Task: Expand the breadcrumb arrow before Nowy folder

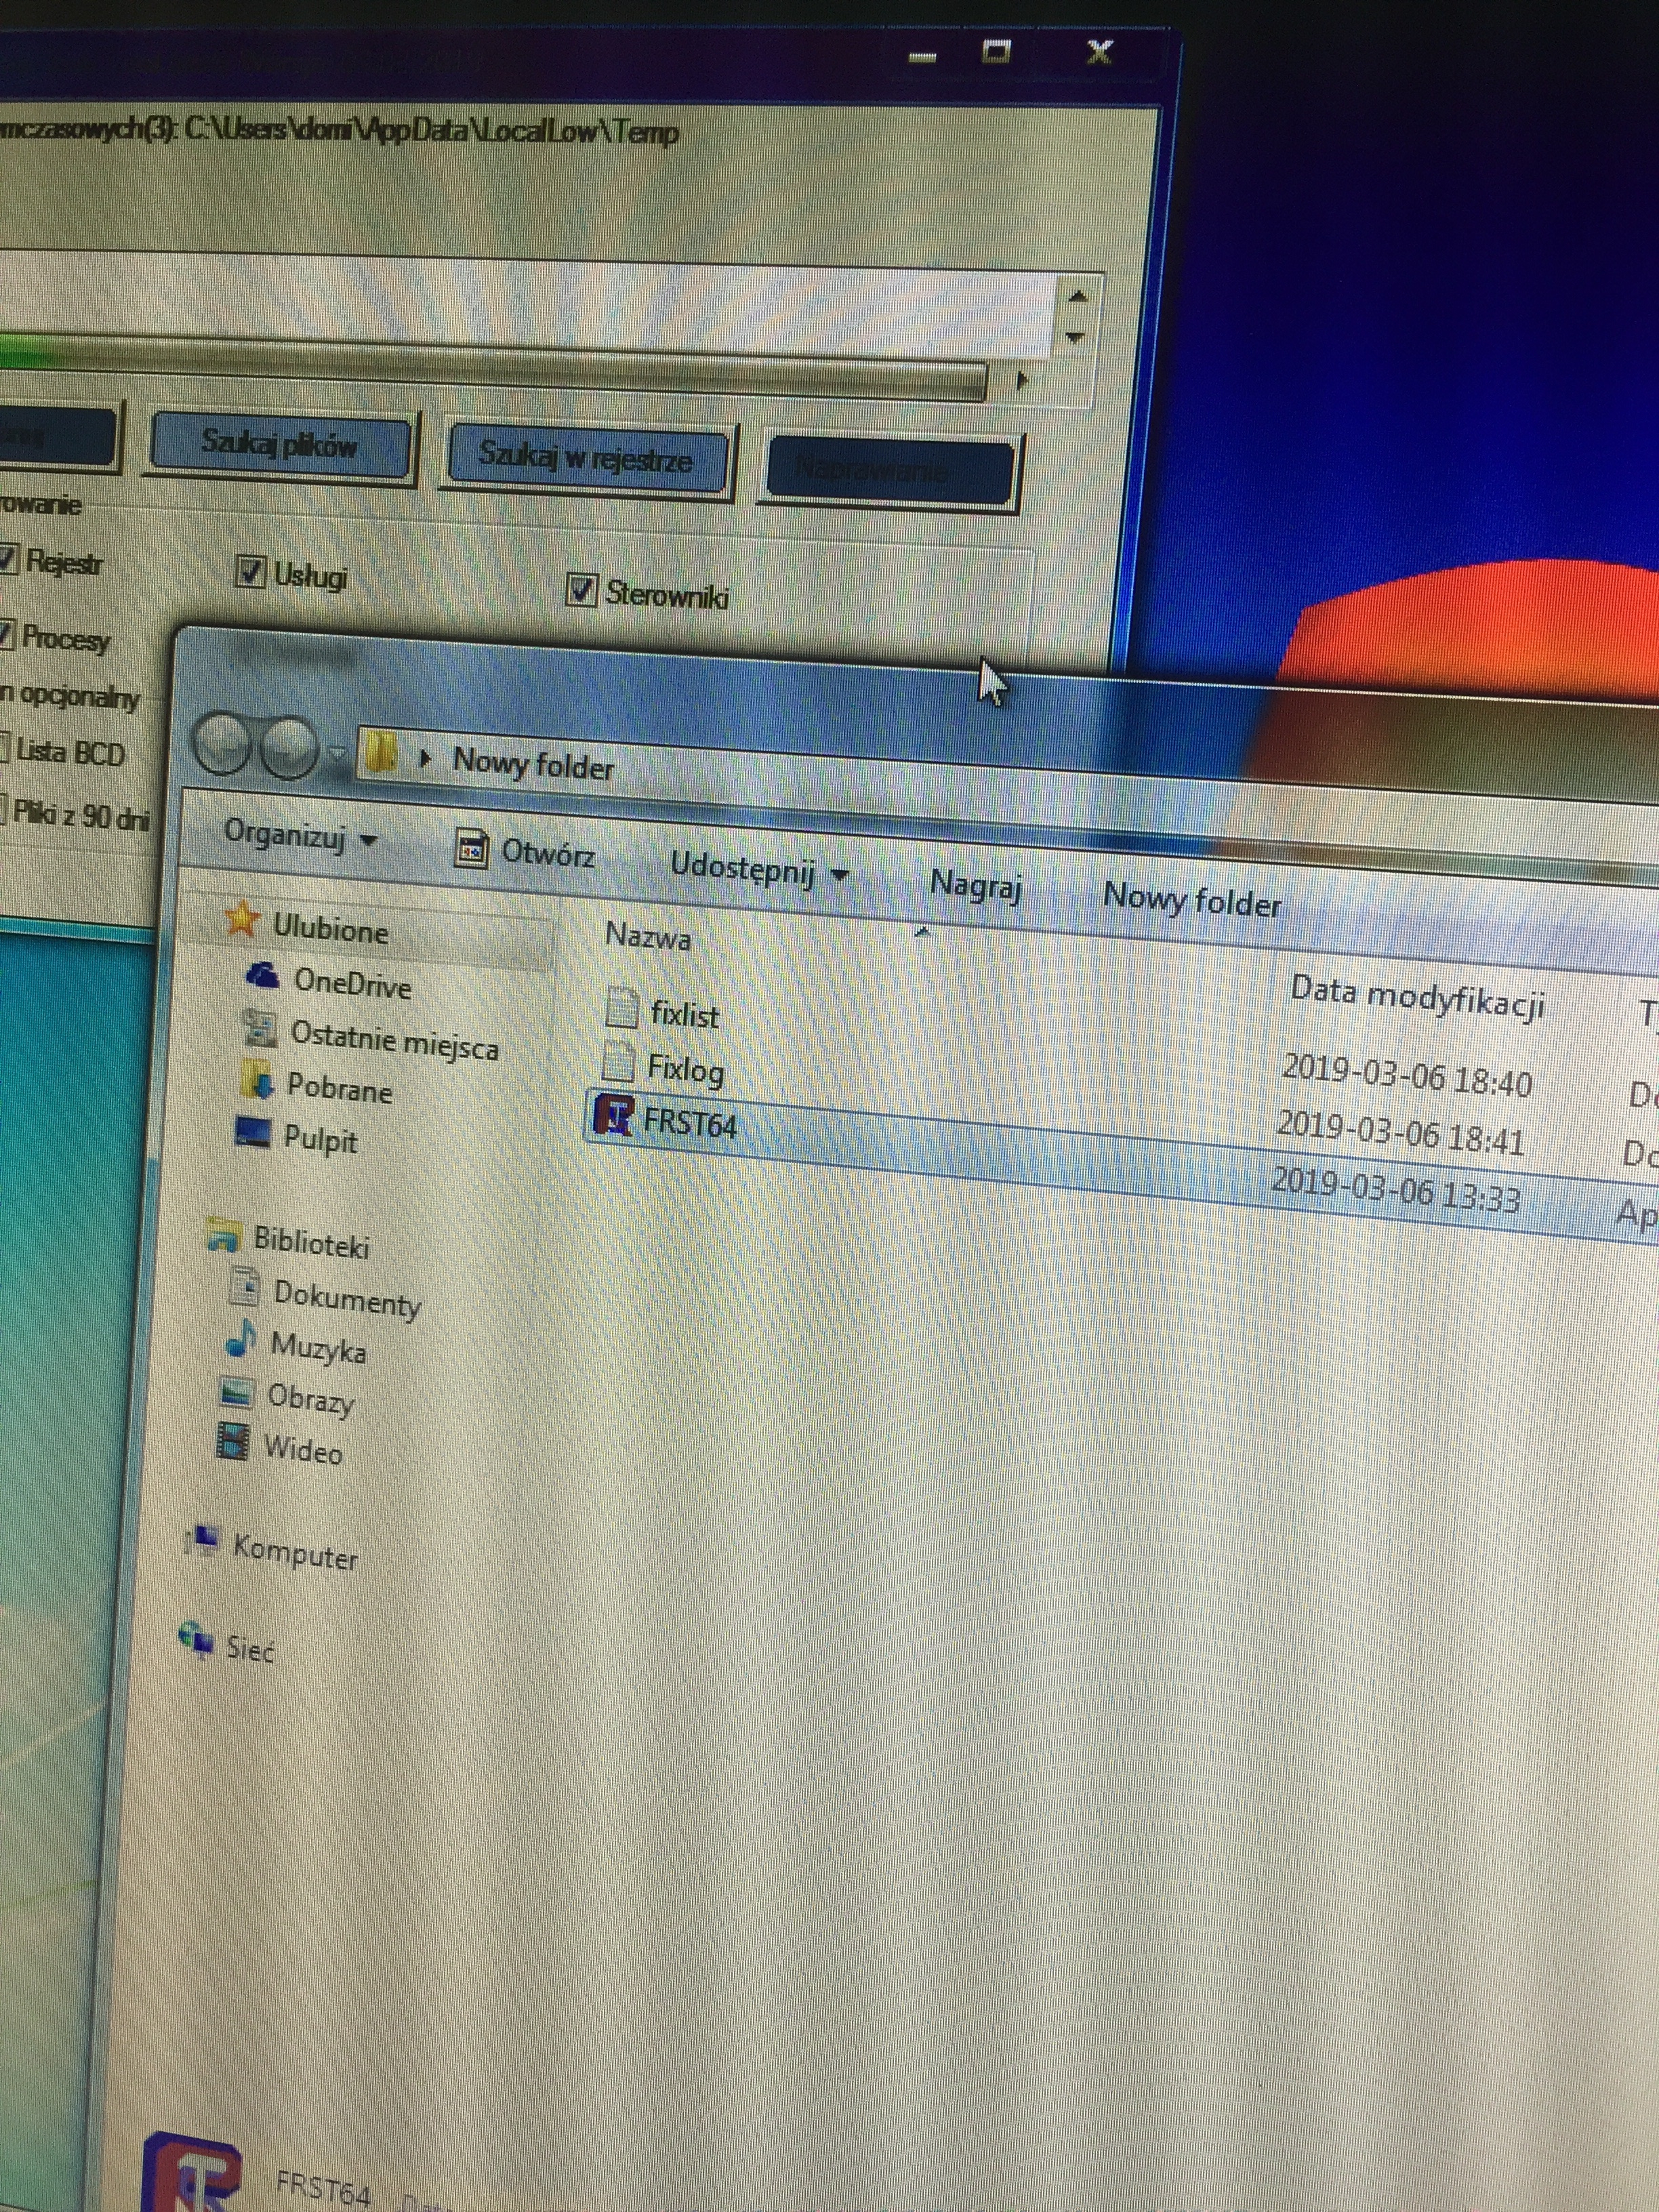Action: (x=426, y=759)
